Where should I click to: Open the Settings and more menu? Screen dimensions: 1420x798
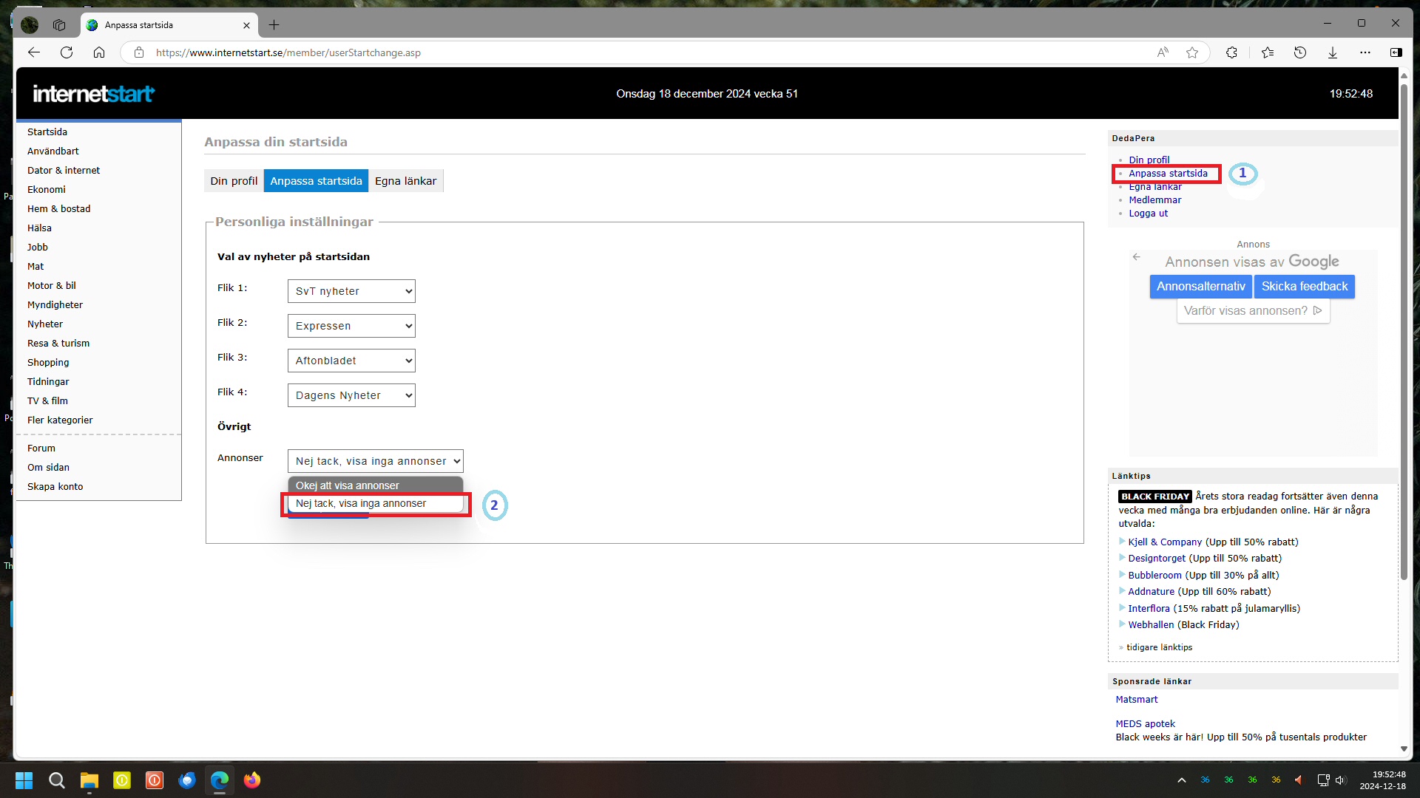tap(1365, 52)
